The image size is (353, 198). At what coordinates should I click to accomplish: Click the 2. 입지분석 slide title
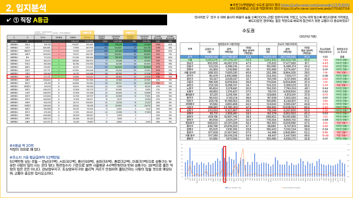pos(26,8)
